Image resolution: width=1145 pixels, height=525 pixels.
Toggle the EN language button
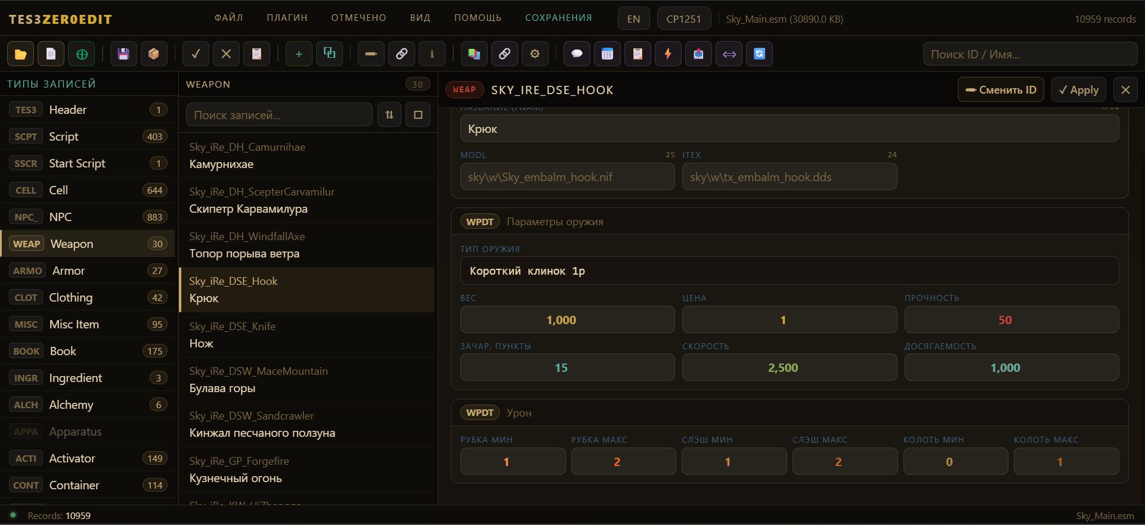633,19
